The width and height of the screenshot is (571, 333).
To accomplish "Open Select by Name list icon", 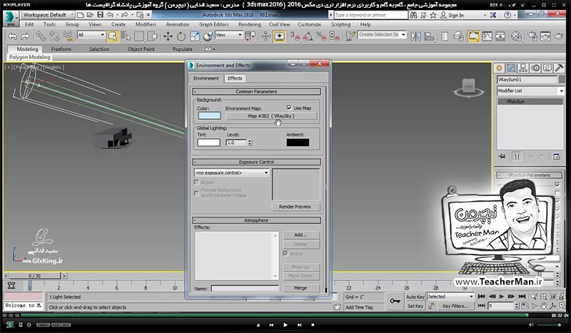I will 126,36.
